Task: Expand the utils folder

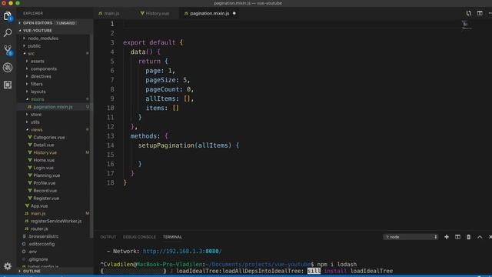Action: pos(35,122)
